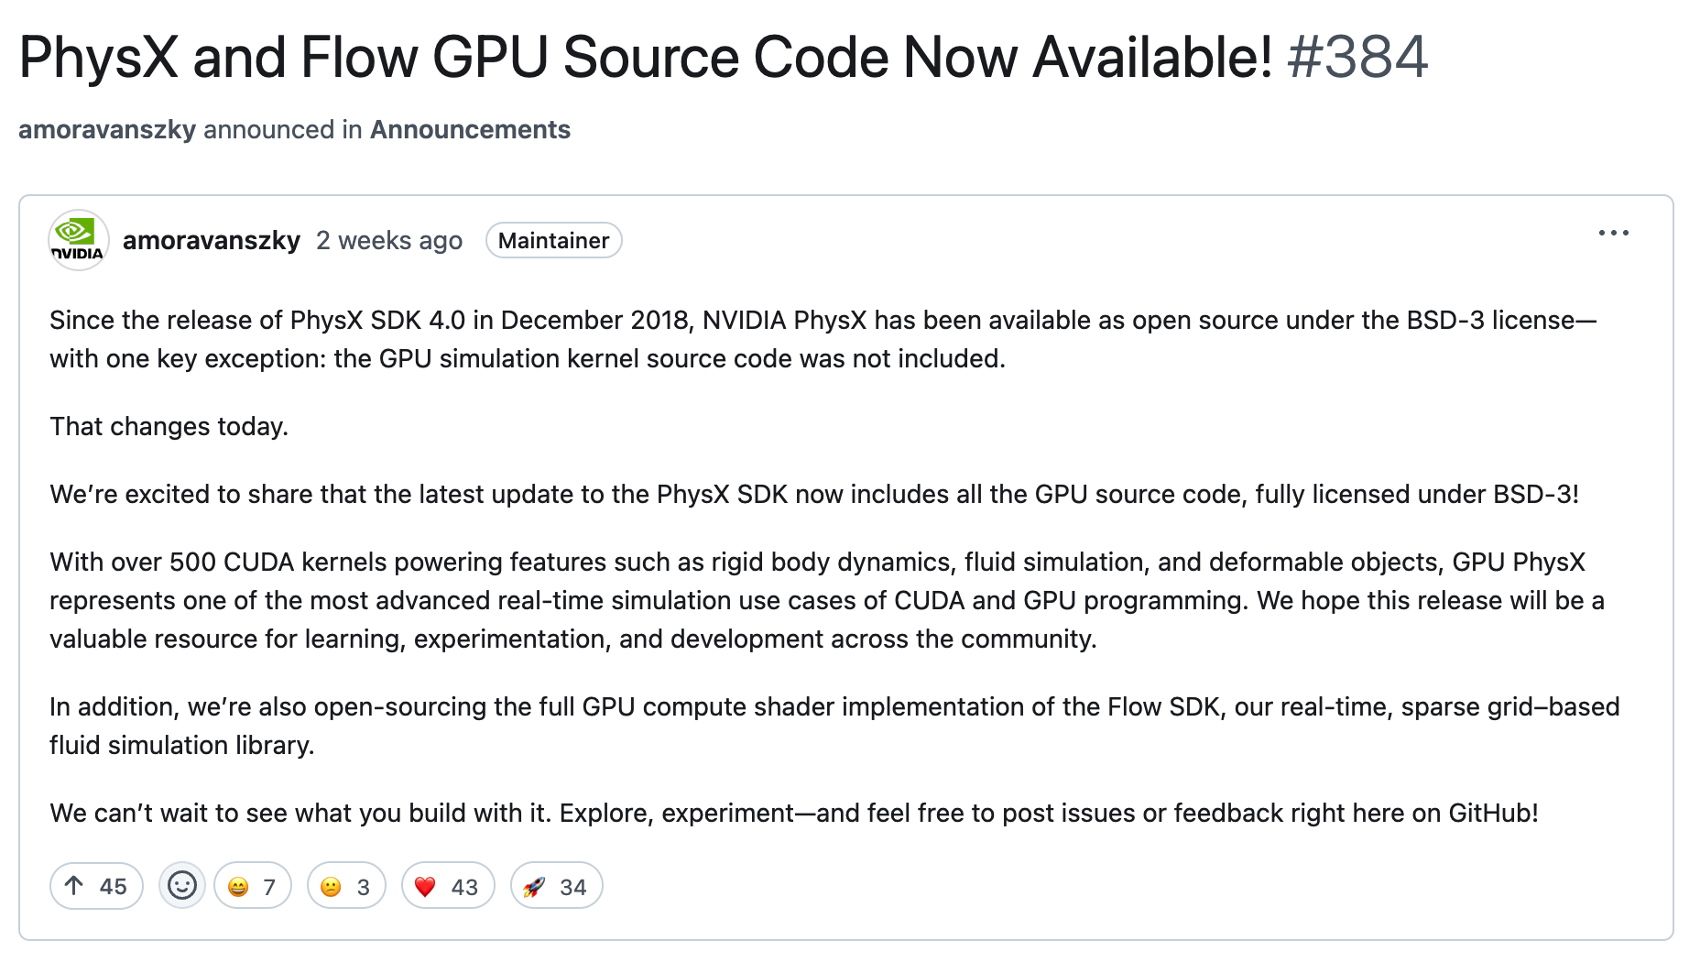
Task: Click the upvote count showing 45
Action: pos(112,885)
